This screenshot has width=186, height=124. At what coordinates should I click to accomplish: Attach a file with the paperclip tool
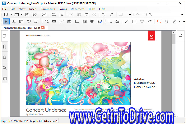click(167, 21)
